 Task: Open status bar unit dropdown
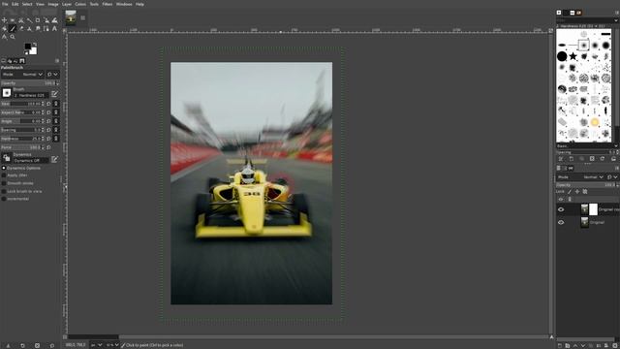click(96, 345)
